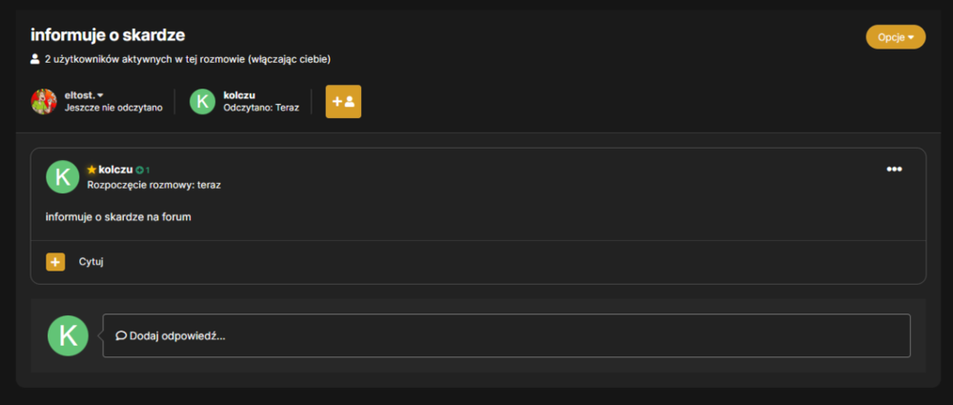Click the user avatar beside the reply box

coord(68,335)
